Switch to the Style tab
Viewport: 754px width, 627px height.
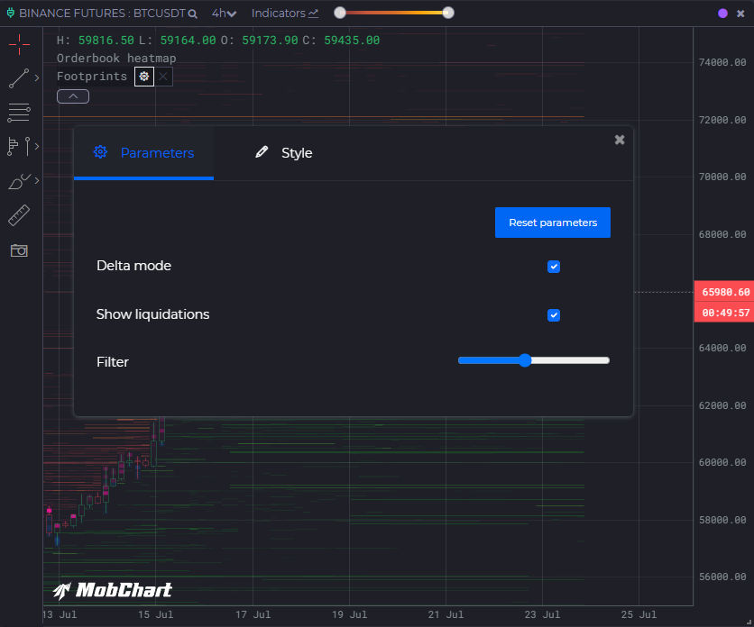tap(284, 153)
